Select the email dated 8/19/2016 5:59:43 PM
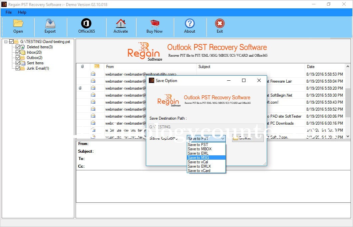The width and height of the screenshot is (353, 227). 324,102
